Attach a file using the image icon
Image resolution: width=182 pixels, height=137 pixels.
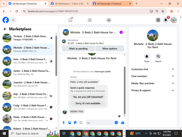pyautogui.click(x=70, y=123)
